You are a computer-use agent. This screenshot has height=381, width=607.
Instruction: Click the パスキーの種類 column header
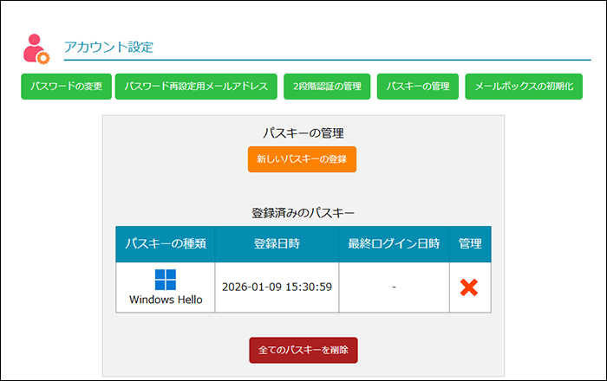(x=166, y=244)
